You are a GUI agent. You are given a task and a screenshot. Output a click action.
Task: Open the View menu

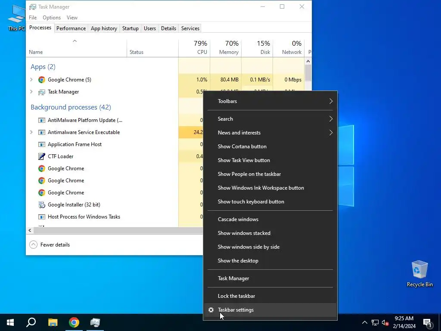72,17
